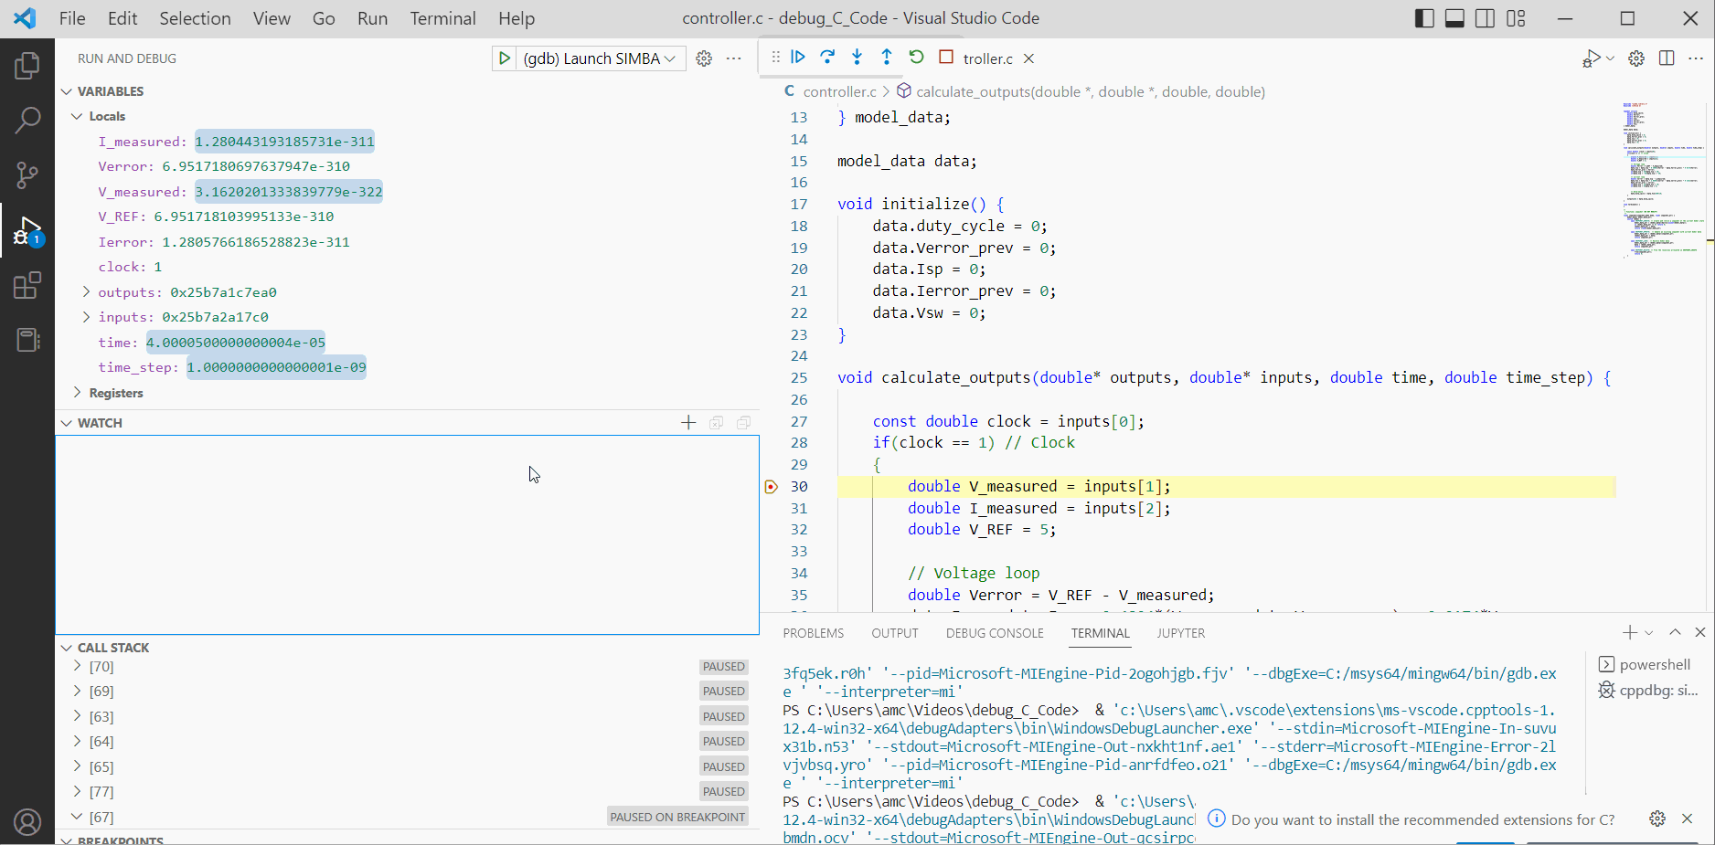The height and width of the screenshot is (845, 1715).
Task: Open the File menu
Action: point(72,18)
